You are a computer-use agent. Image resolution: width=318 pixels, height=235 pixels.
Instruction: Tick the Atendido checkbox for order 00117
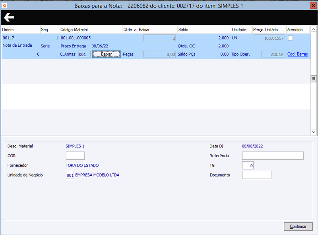pyautogui.click(x=291, y=38)
